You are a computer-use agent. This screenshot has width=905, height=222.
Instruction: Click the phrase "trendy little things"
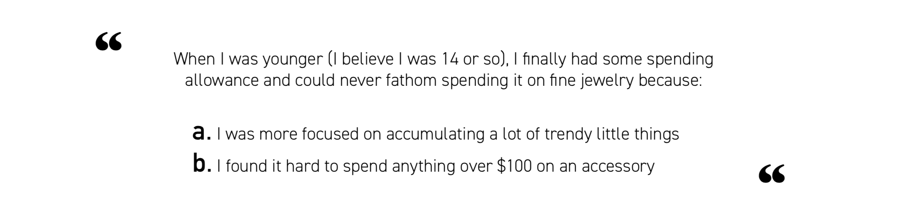(x=611, y=134)
